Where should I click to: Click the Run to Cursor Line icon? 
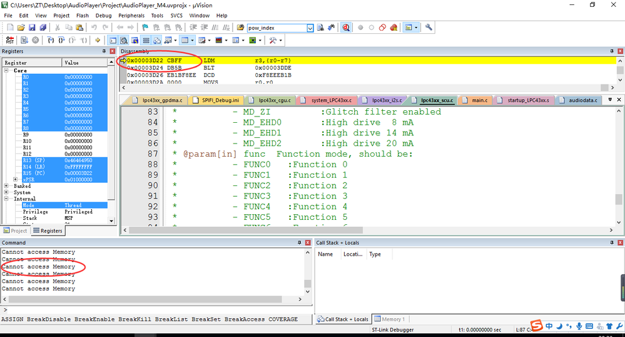click(83, 40)
